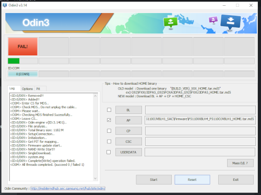Click the log scrollbar down arrow
Screen dimensions: 261x195
click(96, 178)
